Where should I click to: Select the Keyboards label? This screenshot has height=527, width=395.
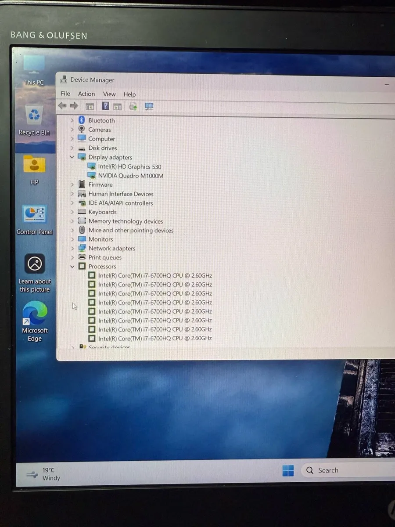click(x=102, y=212)
